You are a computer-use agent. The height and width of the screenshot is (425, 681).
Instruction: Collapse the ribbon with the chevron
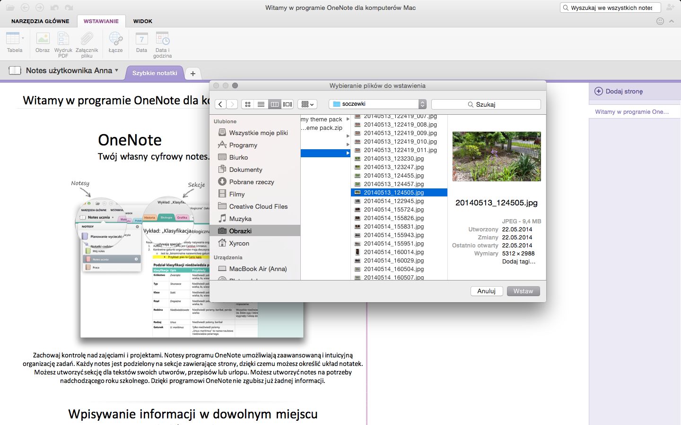tap(672, 21)
